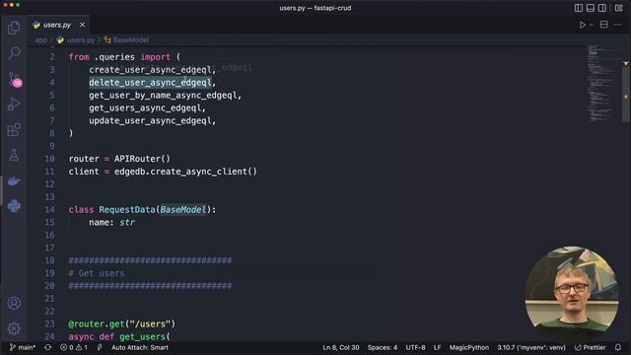Open the Run and Debug view
This screenshot has height=355, width=631.
(14, 105)
